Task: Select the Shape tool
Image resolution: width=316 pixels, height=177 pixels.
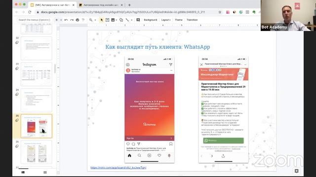Action: [121, 20]
